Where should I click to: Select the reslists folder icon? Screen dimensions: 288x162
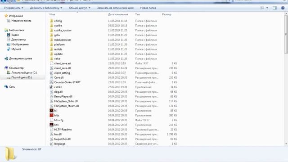coord(51,49)
